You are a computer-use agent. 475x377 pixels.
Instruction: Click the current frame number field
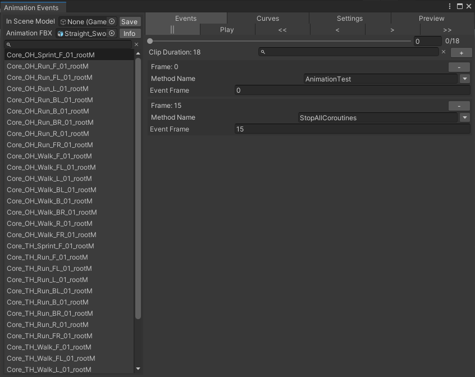[x=428, y=41]
